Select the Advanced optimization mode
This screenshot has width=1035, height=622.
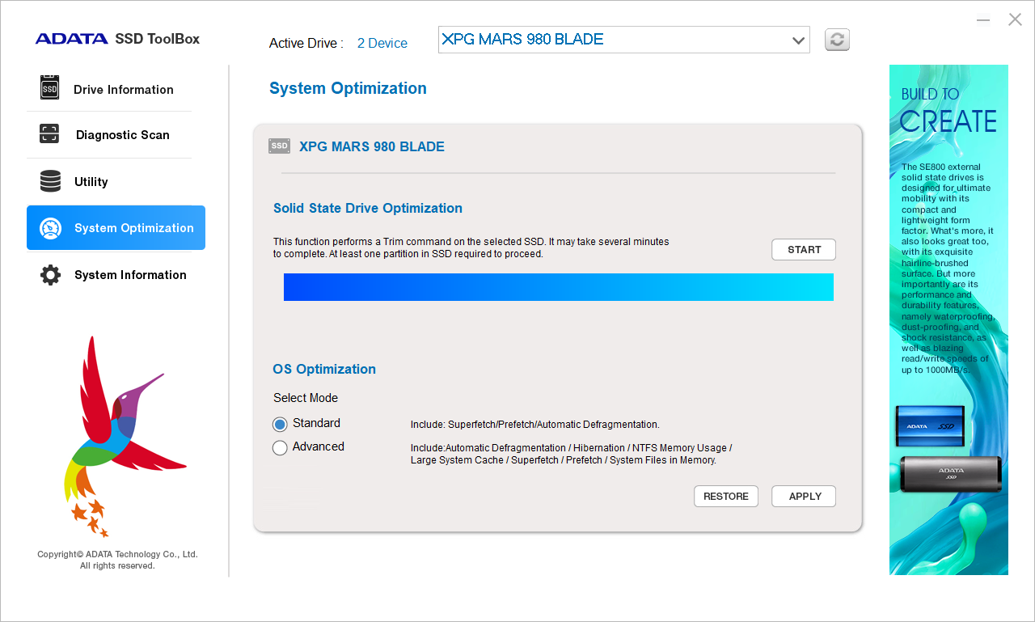pyautogui.click(x=280, y=447)
